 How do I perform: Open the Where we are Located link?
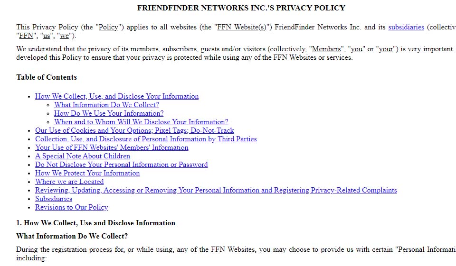[69, 182]
